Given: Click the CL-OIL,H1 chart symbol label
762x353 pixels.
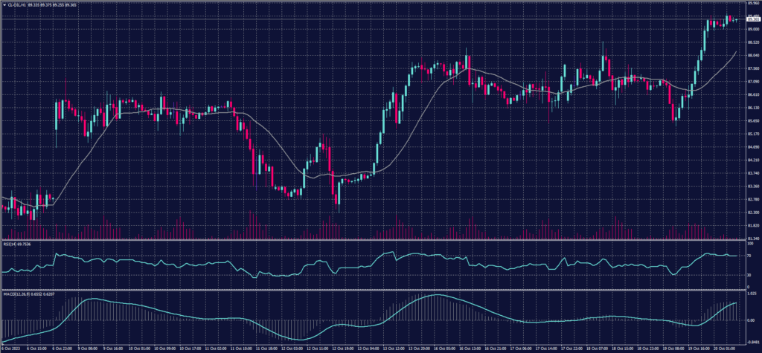Looking at the screenshot, I should click(16, 4).
